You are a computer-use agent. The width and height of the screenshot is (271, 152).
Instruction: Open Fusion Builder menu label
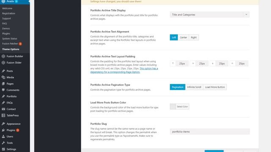click(15, 56)
